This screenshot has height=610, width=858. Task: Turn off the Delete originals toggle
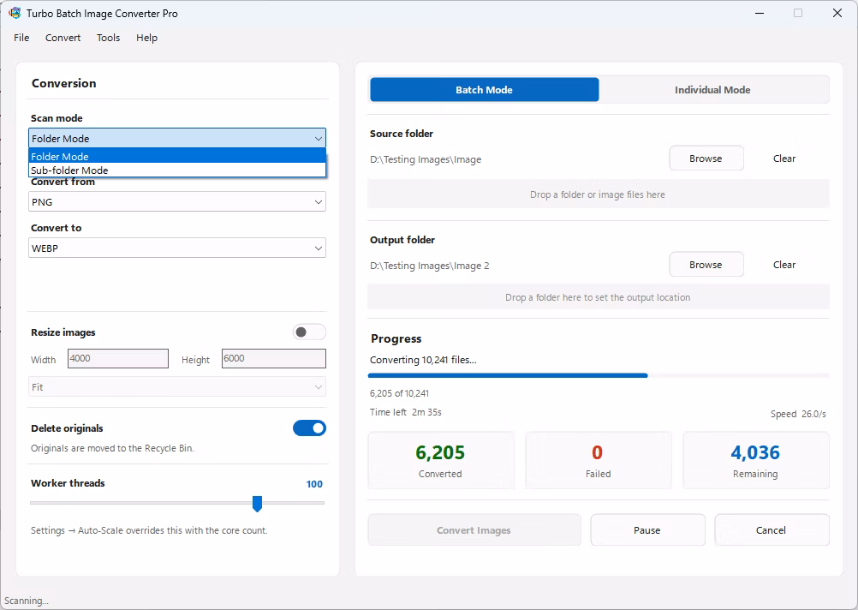(x=309, y=428)
